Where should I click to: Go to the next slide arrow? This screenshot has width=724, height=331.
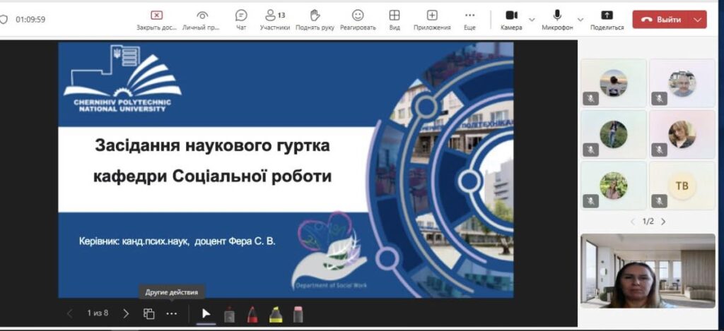pos(126,313)
